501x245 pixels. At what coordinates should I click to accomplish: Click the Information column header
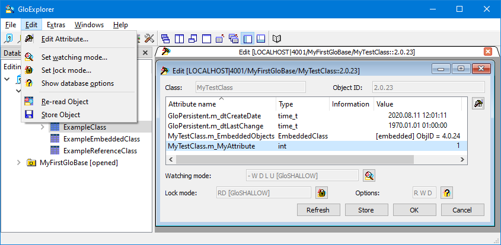tap(352, 104)
